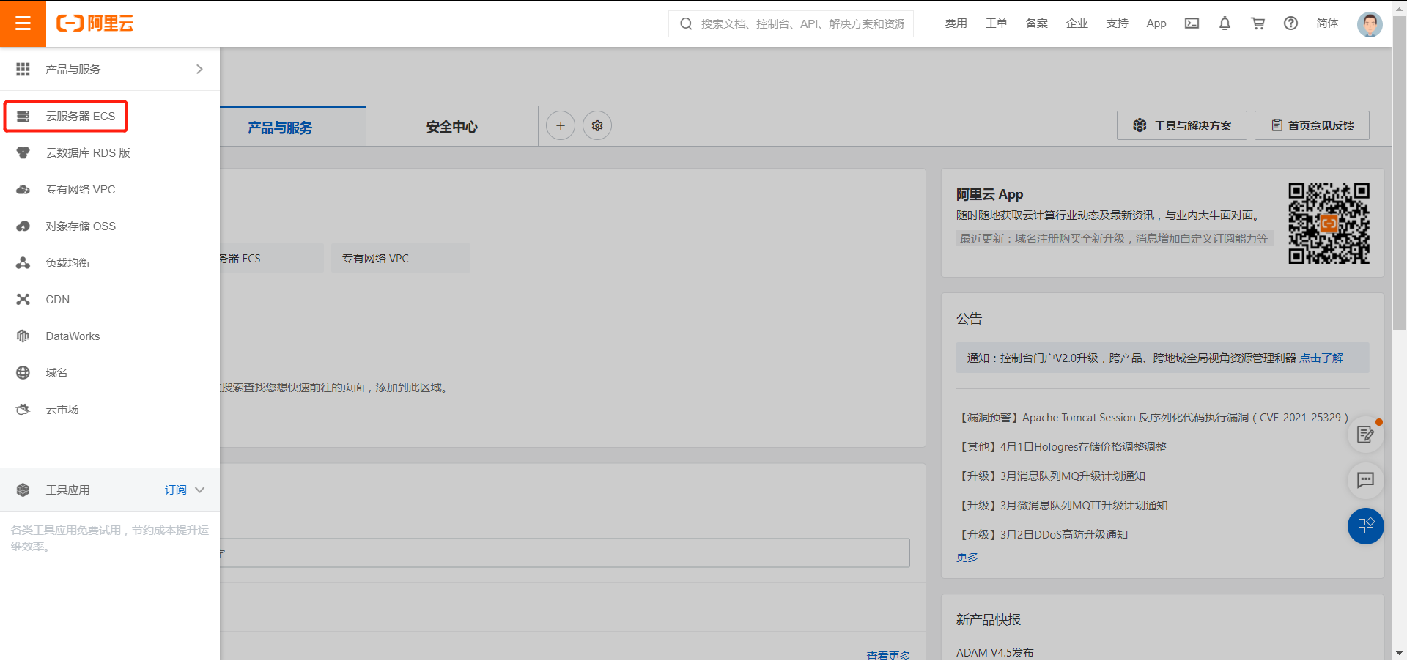Expand 工具应用 section chevron
The width and height of the screenshot is (1407, 661).
click(x=199, y=490)
